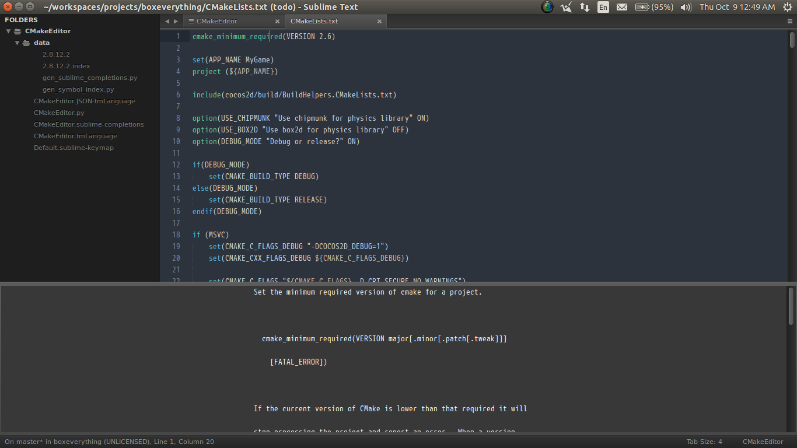Close the Sublime Text window
Screen dimensions: 797x448
6,7
